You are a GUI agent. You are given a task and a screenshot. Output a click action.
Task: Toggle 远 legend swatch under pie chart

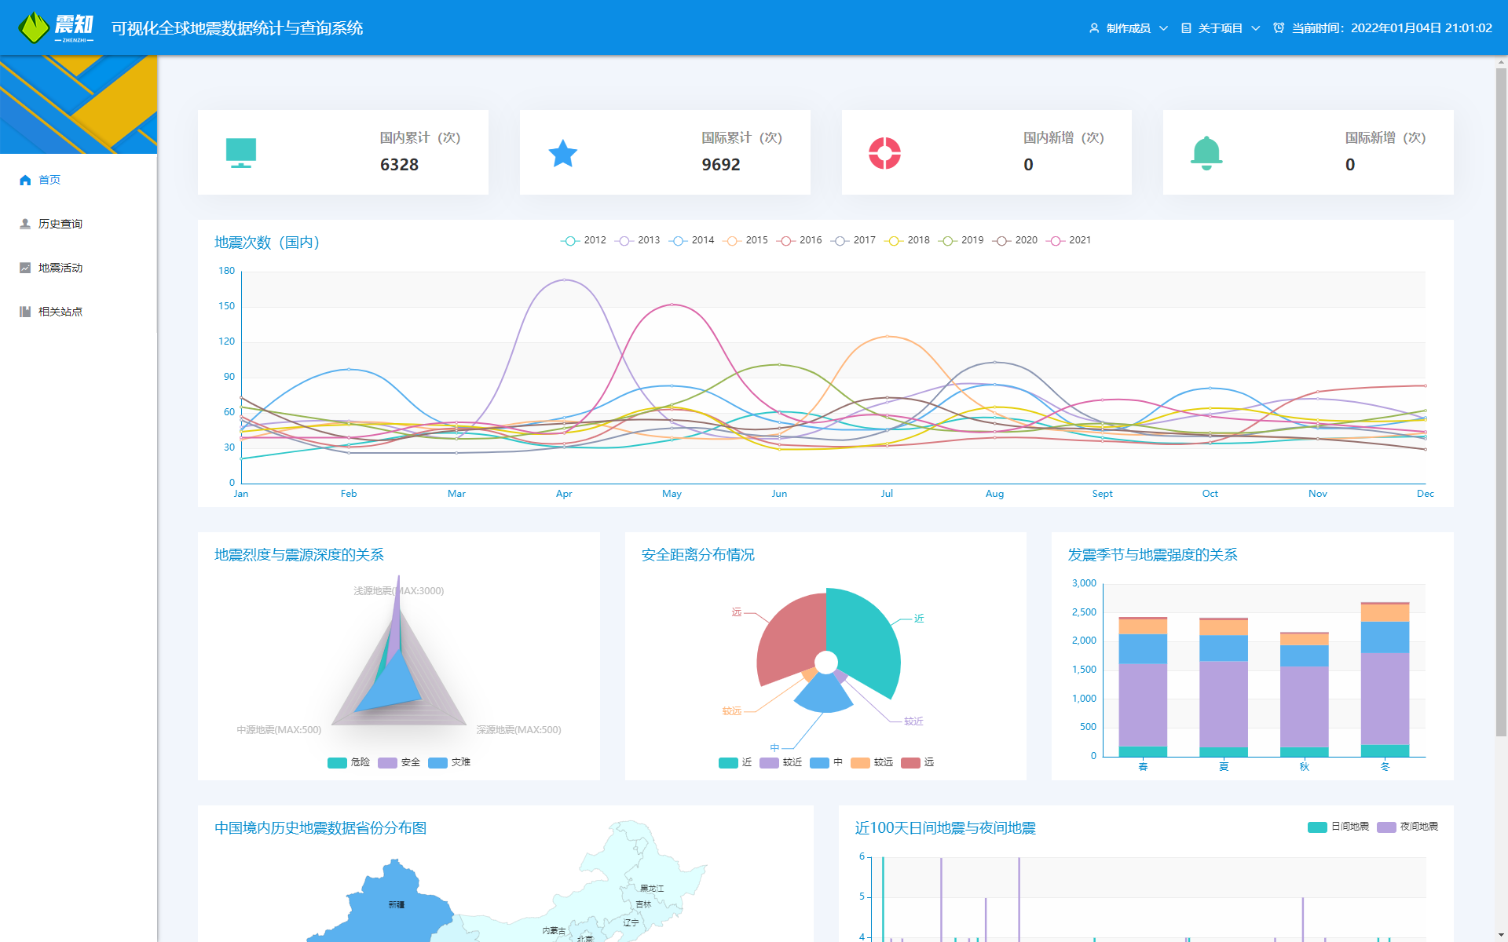click(910, 762)
